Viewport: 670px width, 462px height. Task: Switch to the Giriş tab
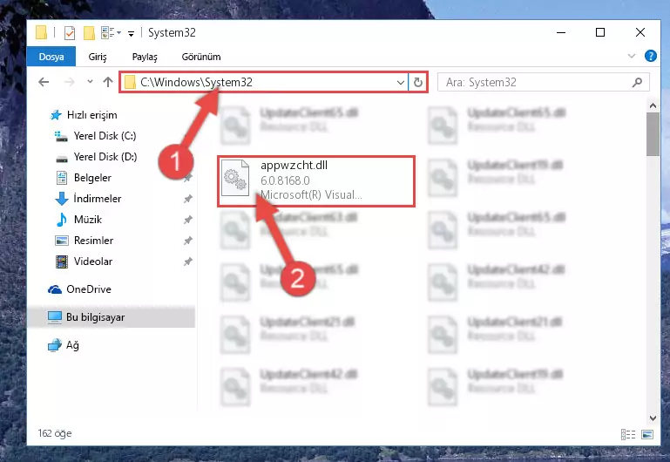click(98, 57)
